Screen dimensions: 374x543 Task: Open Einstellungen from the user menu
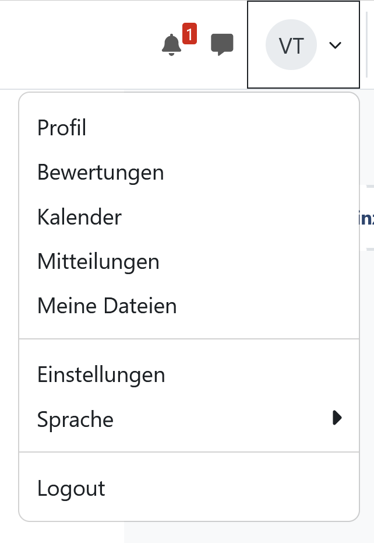click(101, 374)
